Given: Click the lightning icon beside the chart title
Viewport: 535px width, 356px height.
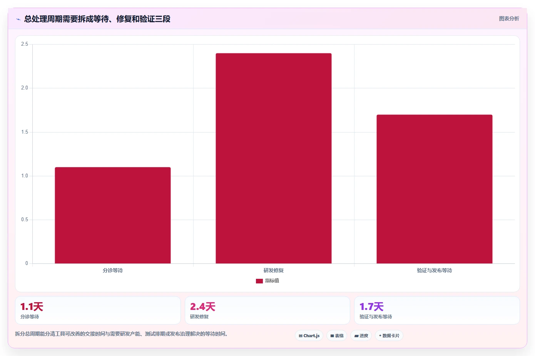Looking at the screenshot, I should click(x=18, y=19).
